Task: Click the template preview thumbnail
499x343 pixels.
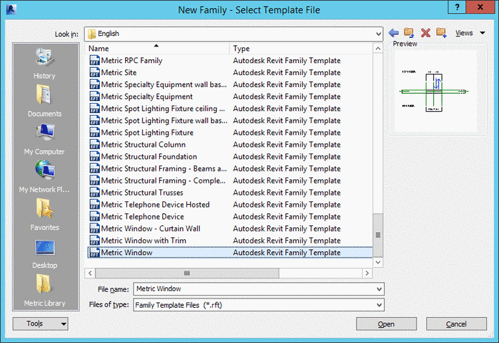Action: tap(436, 92)
